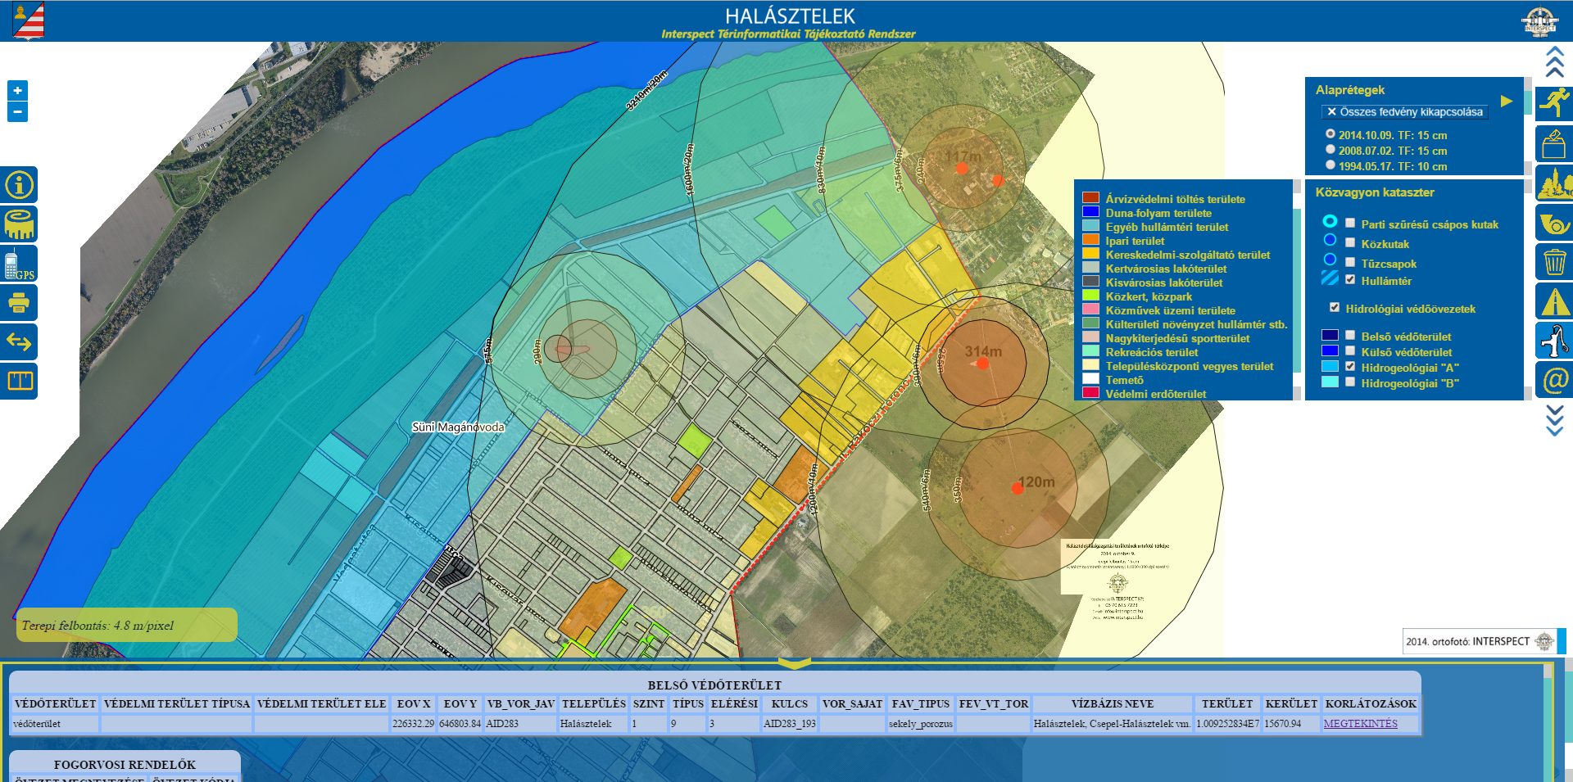The image size is (1573, 782).
Task: Click Összes fedvény kikapcsolása button
Action: (x=1404, y=112)
